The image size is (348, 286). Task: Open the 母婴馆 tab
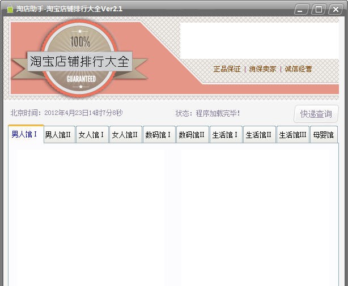pos(324,135)
